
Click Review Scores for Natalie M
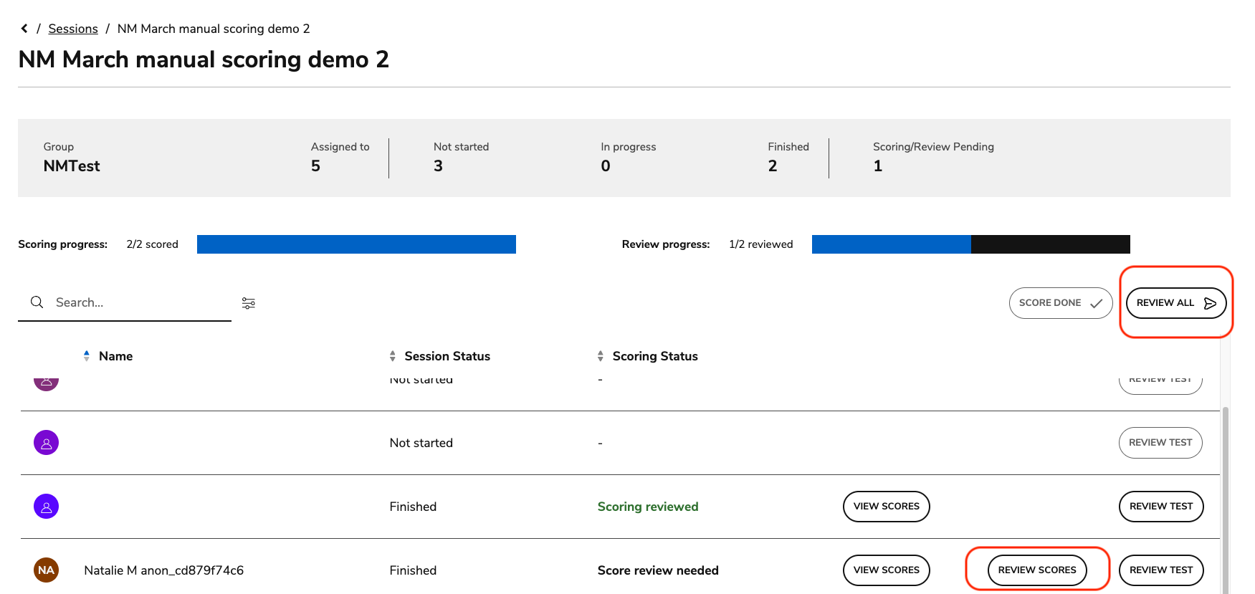[x=1036, y=570]
